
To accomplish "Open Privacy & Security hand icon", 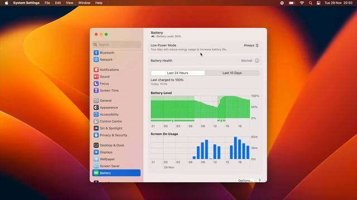I will (96, 135).
